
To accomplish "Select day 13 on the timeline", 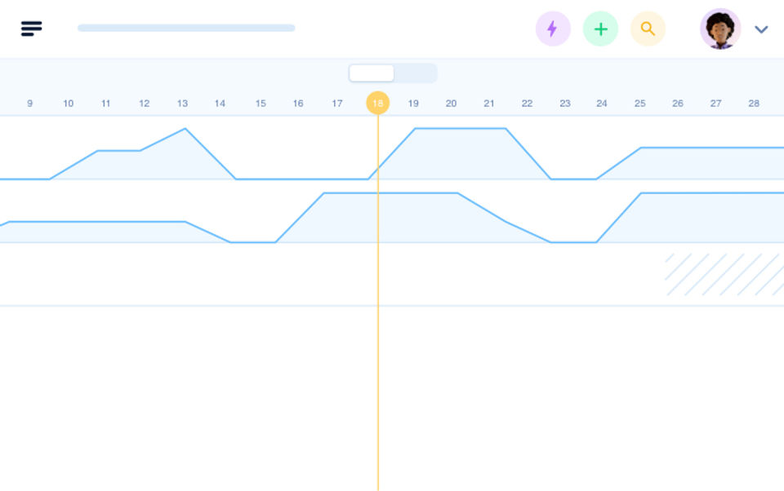I will click(182, 104).
